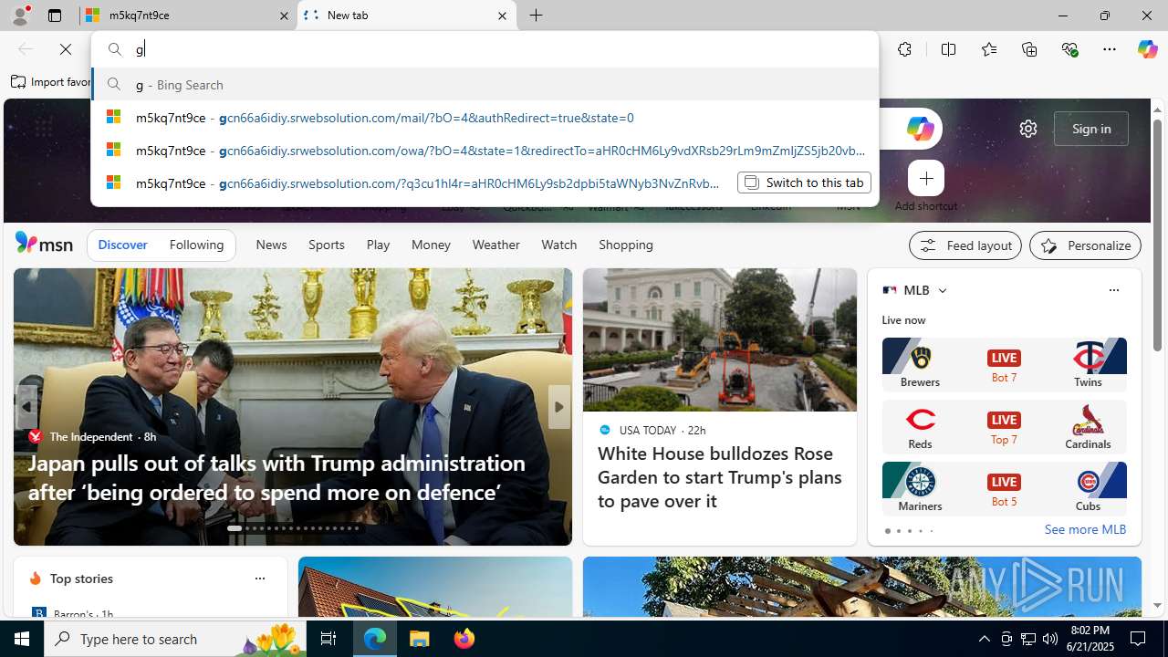Expand the MLB league dropdown

click(942, 290)
